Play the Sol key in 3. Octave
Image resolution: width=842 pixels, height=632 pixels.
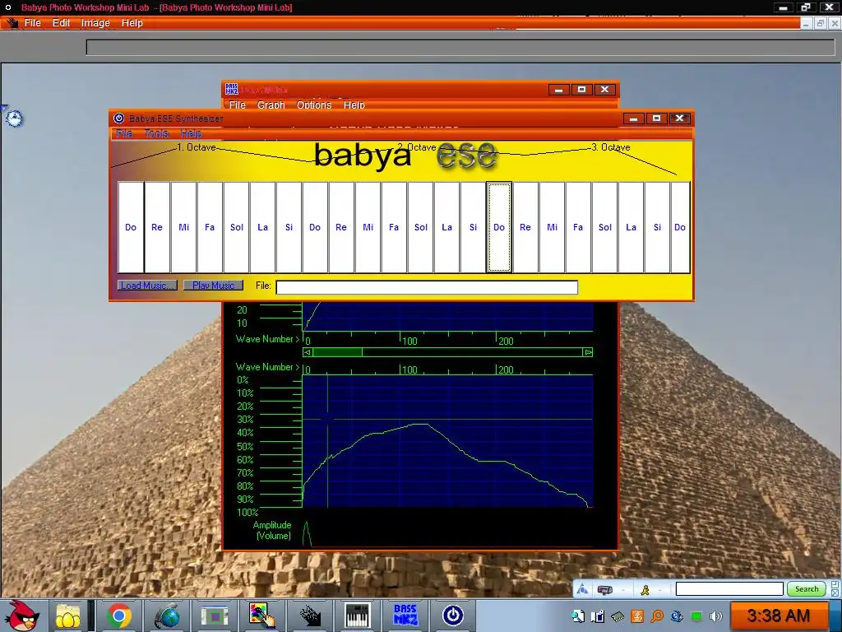604,227
